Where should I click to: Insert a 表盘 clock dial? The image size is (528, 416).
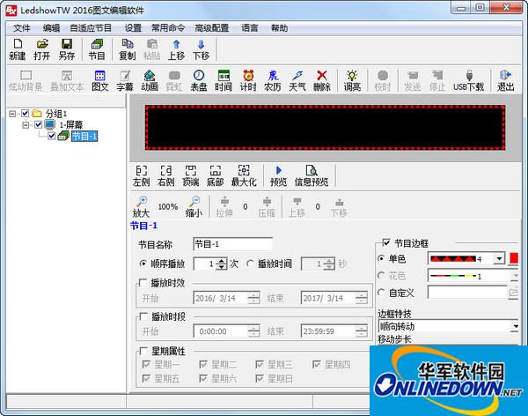pos(199,80)
